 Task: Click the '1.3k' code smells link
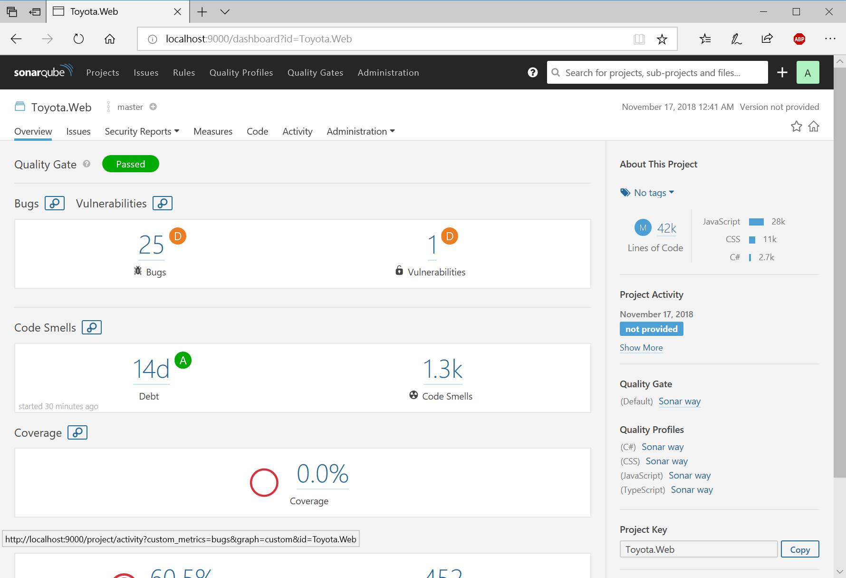point(443,370)
